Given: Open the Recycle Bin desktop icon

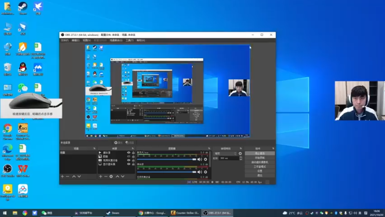Looking at the screenshot, I should (8, 69).
